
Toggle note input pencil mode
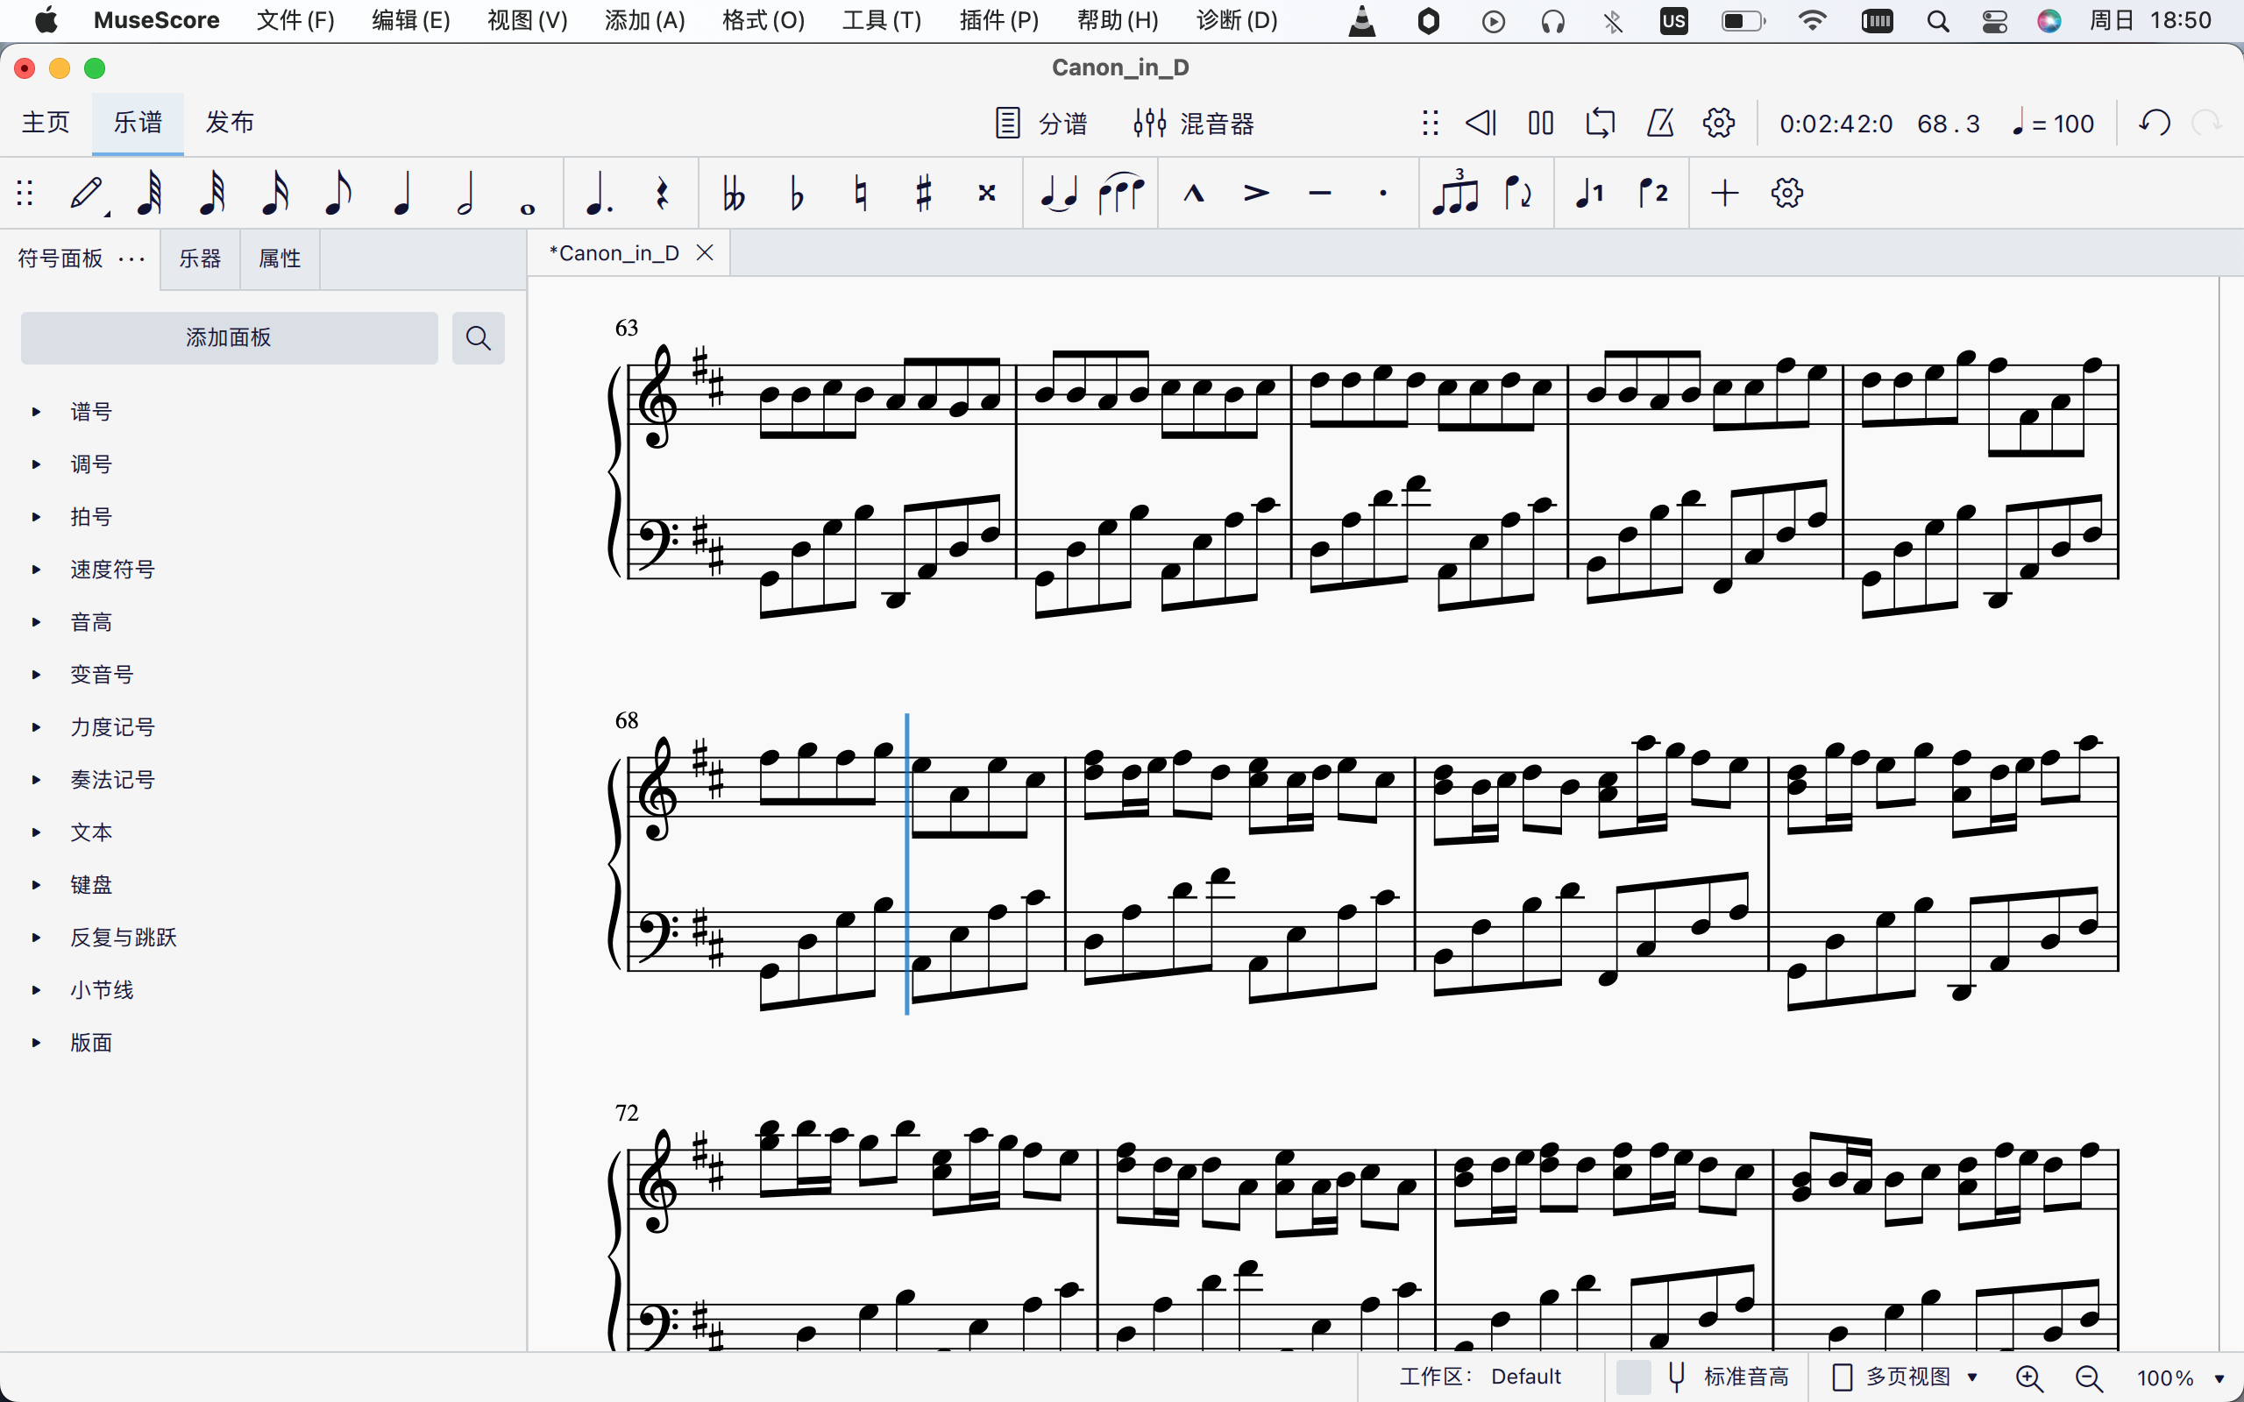(87, 194)
